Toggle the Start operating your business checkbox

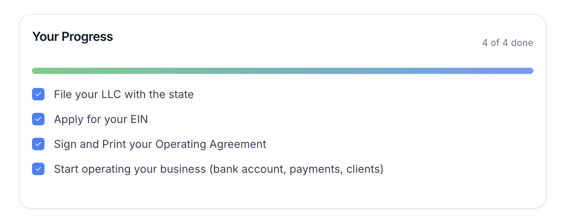[38, 169]
